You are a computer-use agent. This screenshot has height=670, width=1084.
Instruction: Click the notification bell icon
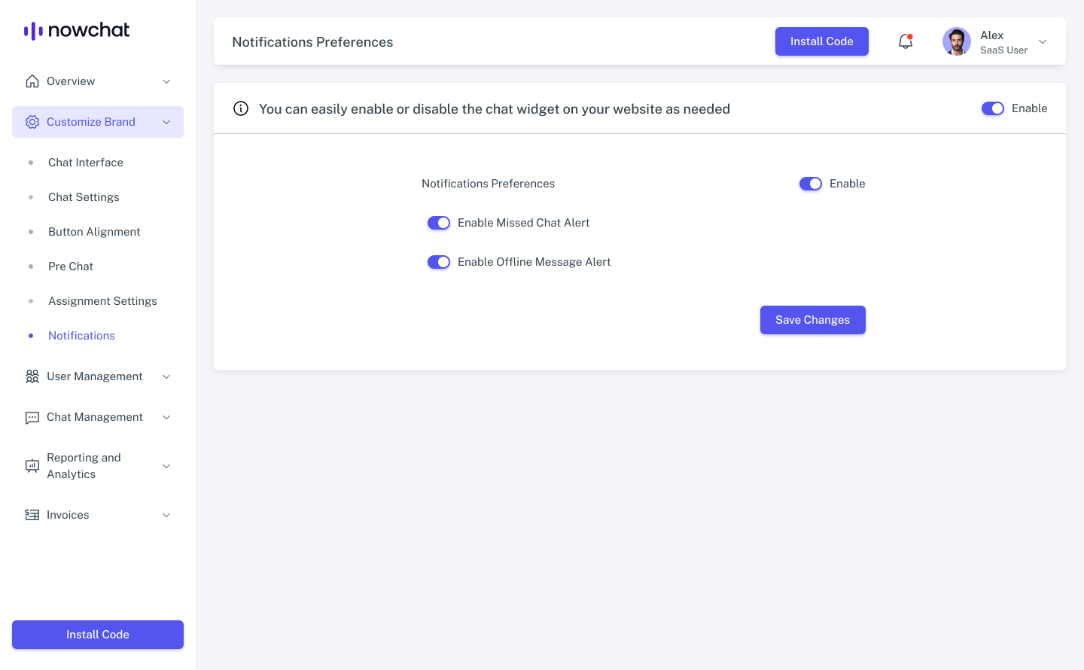(906, 42)
